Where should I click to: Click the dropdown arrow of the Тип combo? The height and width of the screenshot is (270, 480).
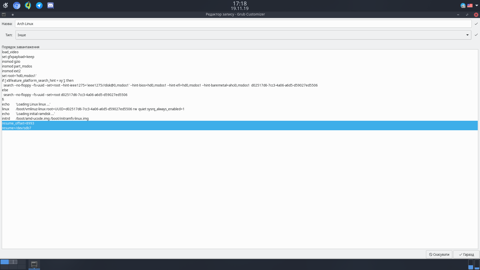[x=467, y=35]
